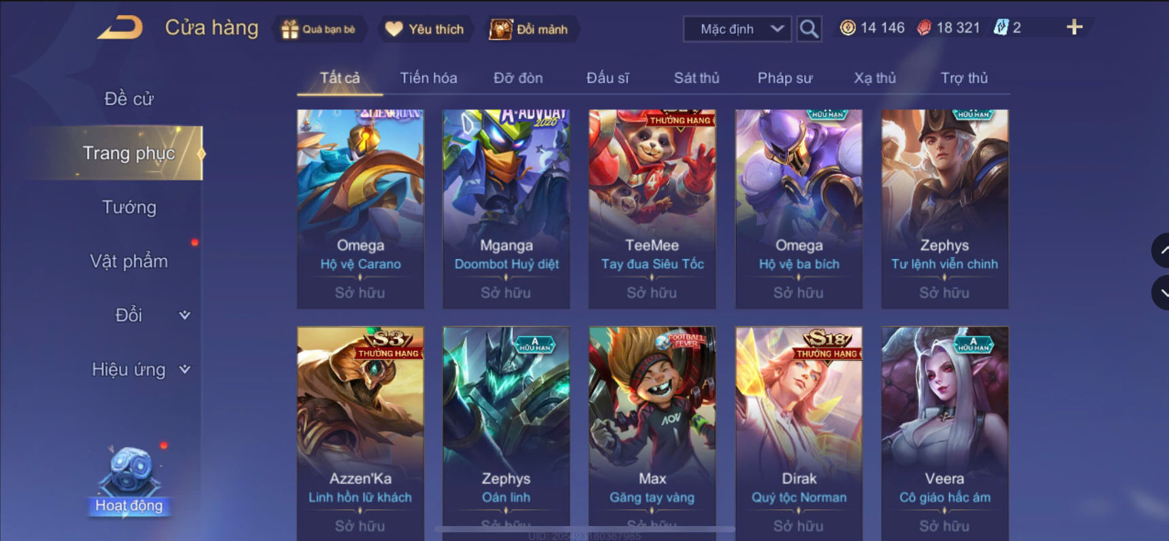Open Quà bạn bè gift icon
The width and height of the screenshot is (1169, 541).
tap(319, 29)
